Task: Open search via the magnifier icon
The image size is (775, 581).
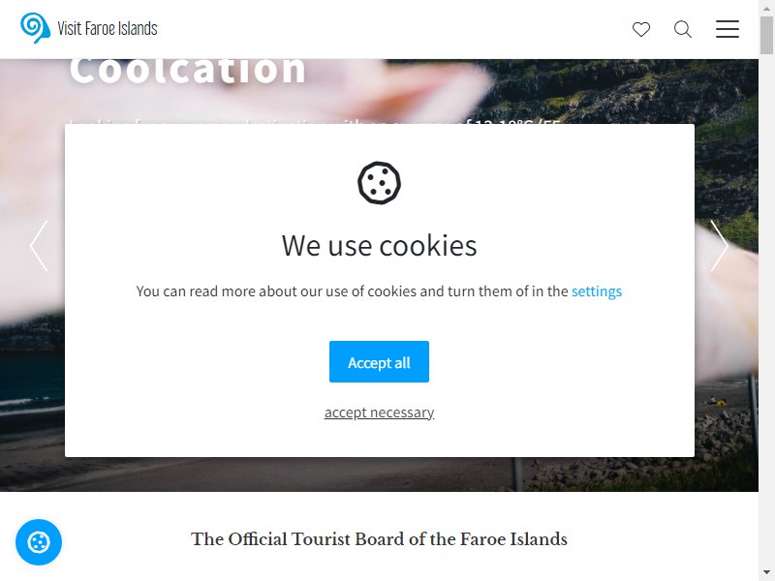Action: (683, 29)
